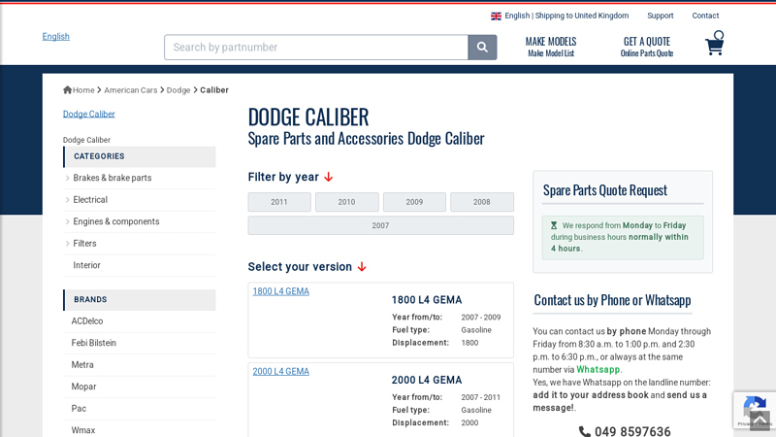The image size is (776, 437).
Task: Select the ACDelco brand
Action: tap(87, 321)
